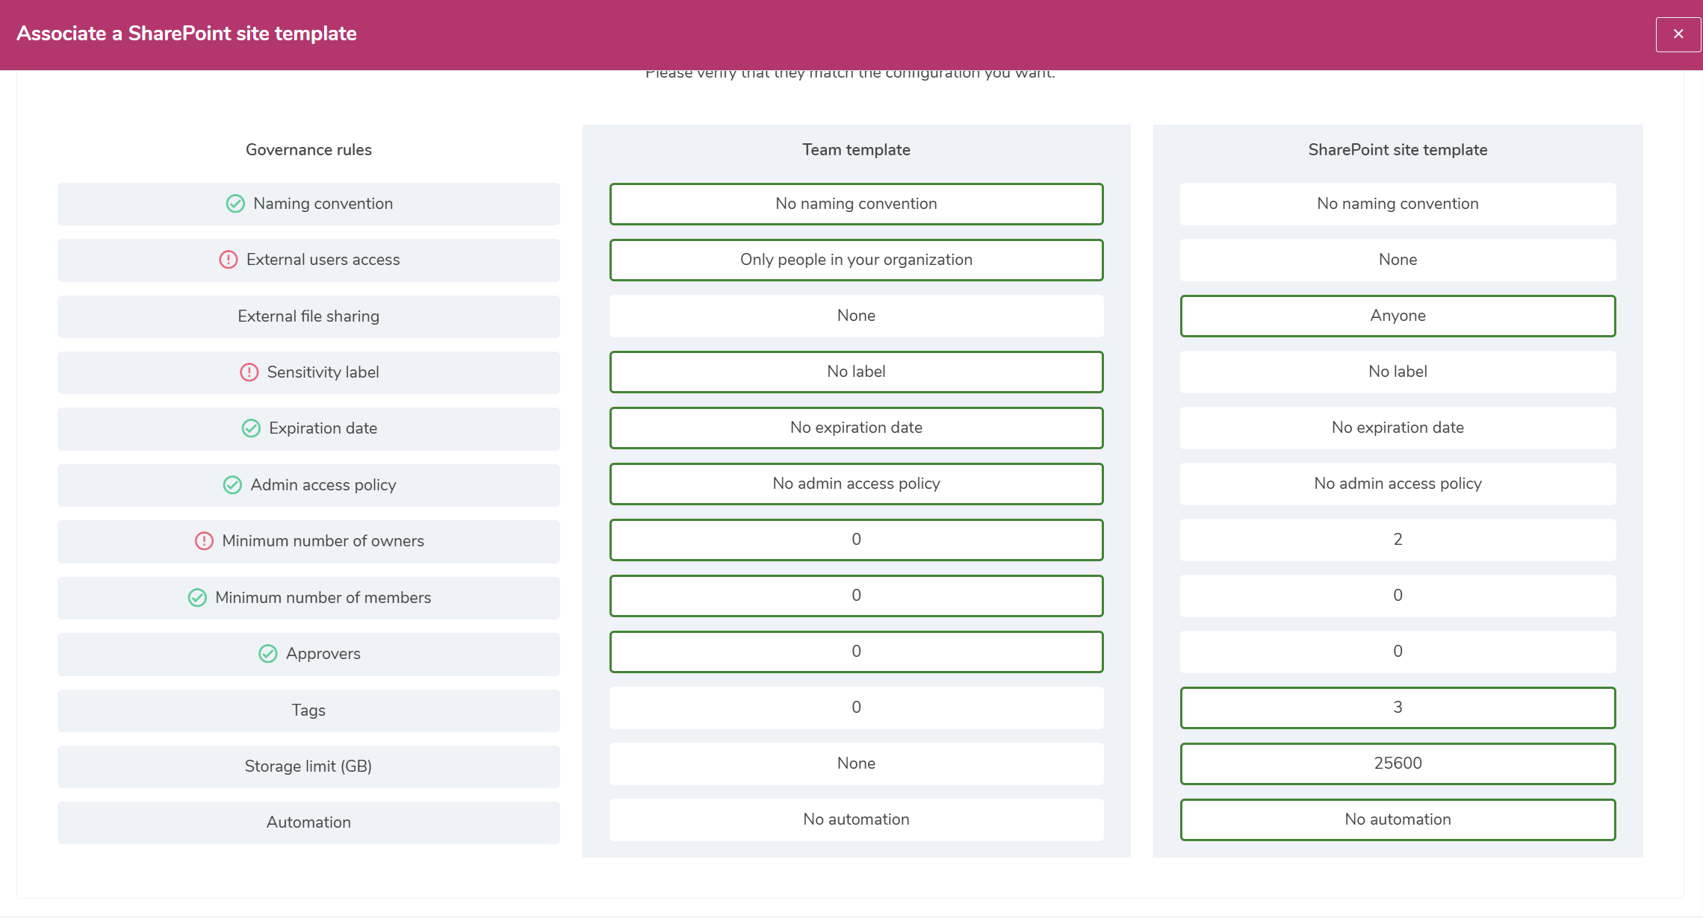
Task: Click the green check icon beside Expiration date
Action: tap(251, 428)
